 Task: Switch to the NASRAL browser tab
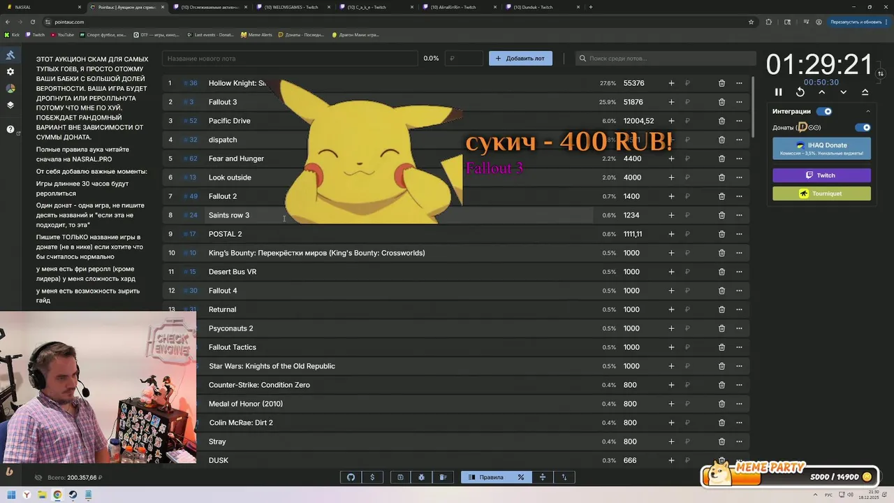43,7
